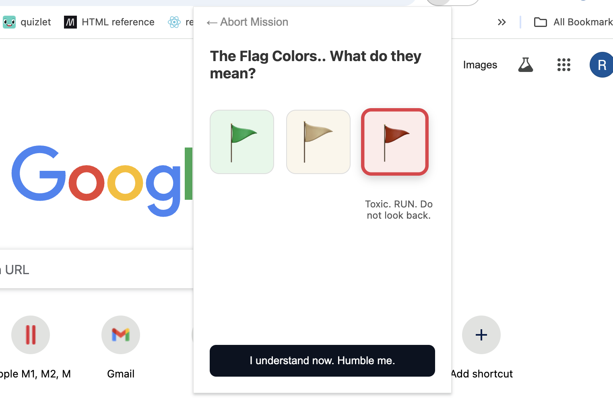Viewport: 613px width, 408px height.
Task: Select the green flag card
Action: pos(242,142)
